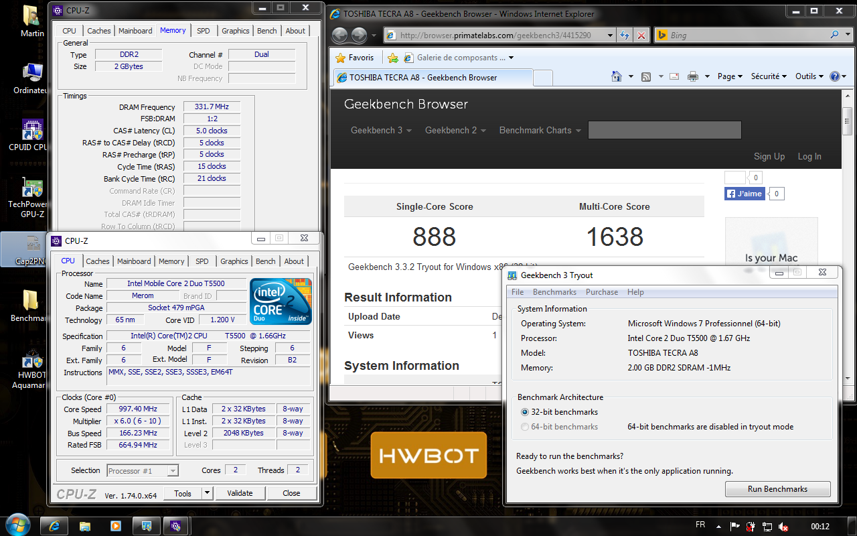The height and width of the screenshot is (536, 857).
Task: Click the RSS feeds icon in IE
Action: [x=646, y=76]
